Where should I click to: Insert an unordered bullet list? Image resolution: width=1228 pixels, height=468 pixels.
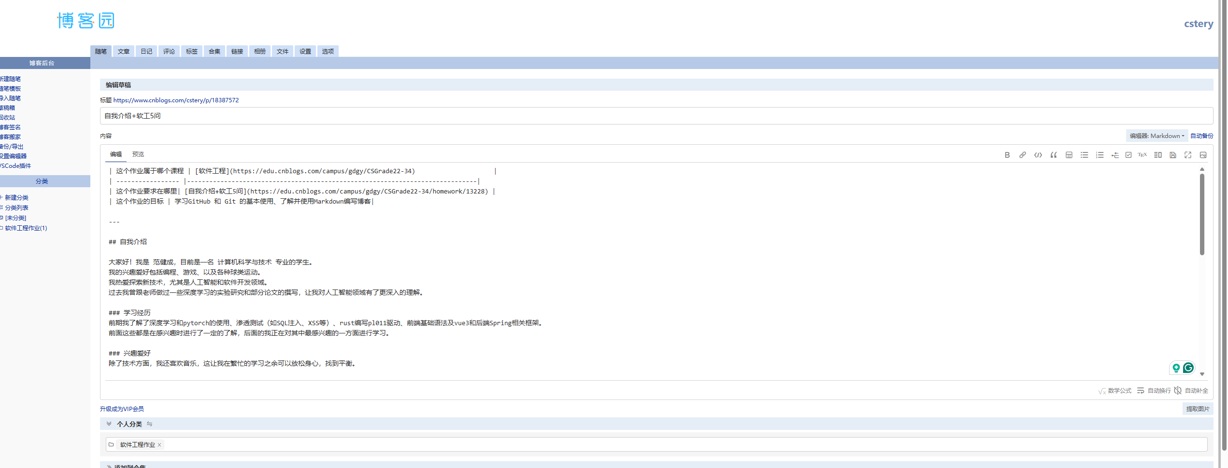coord(1084,155)
